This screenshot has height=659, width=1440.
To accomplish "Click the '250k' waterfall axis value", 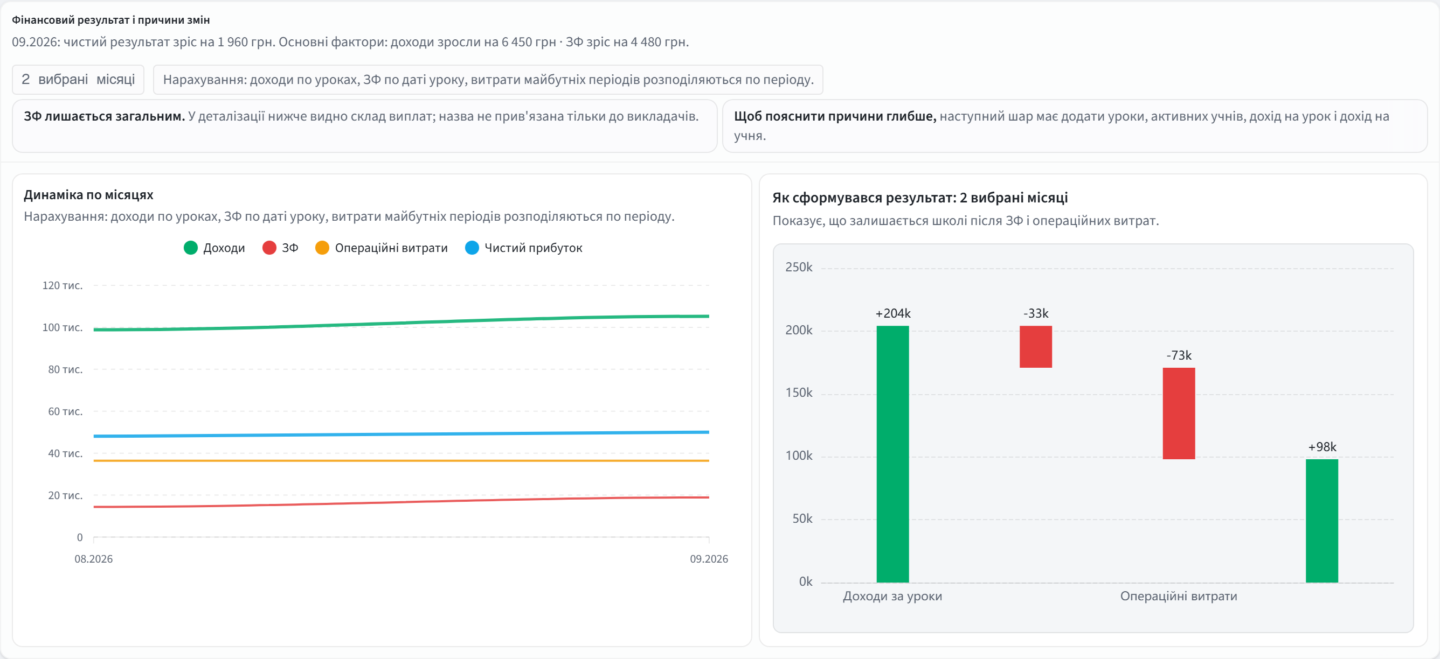I will (799, 267).
